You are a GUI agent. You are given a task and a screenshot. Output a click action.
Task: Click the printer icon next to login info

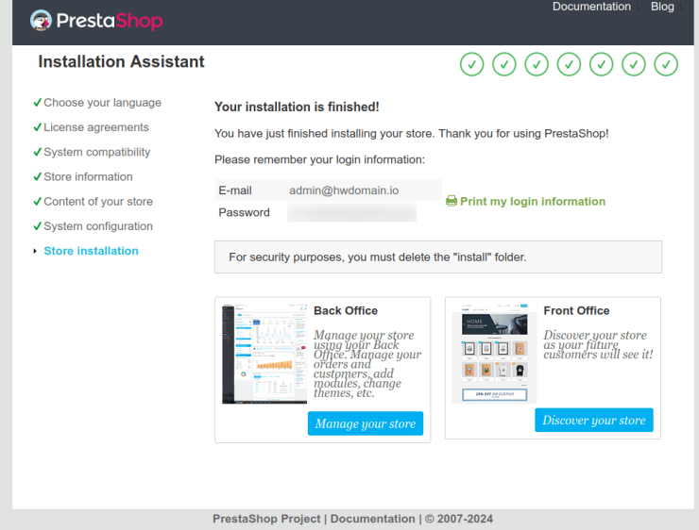click(452, 201)
